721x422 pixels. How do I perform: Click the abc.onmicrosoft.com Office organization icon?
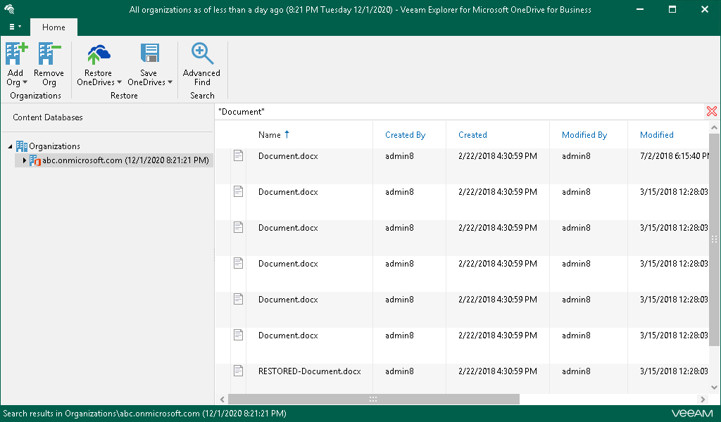coord(35,160)
